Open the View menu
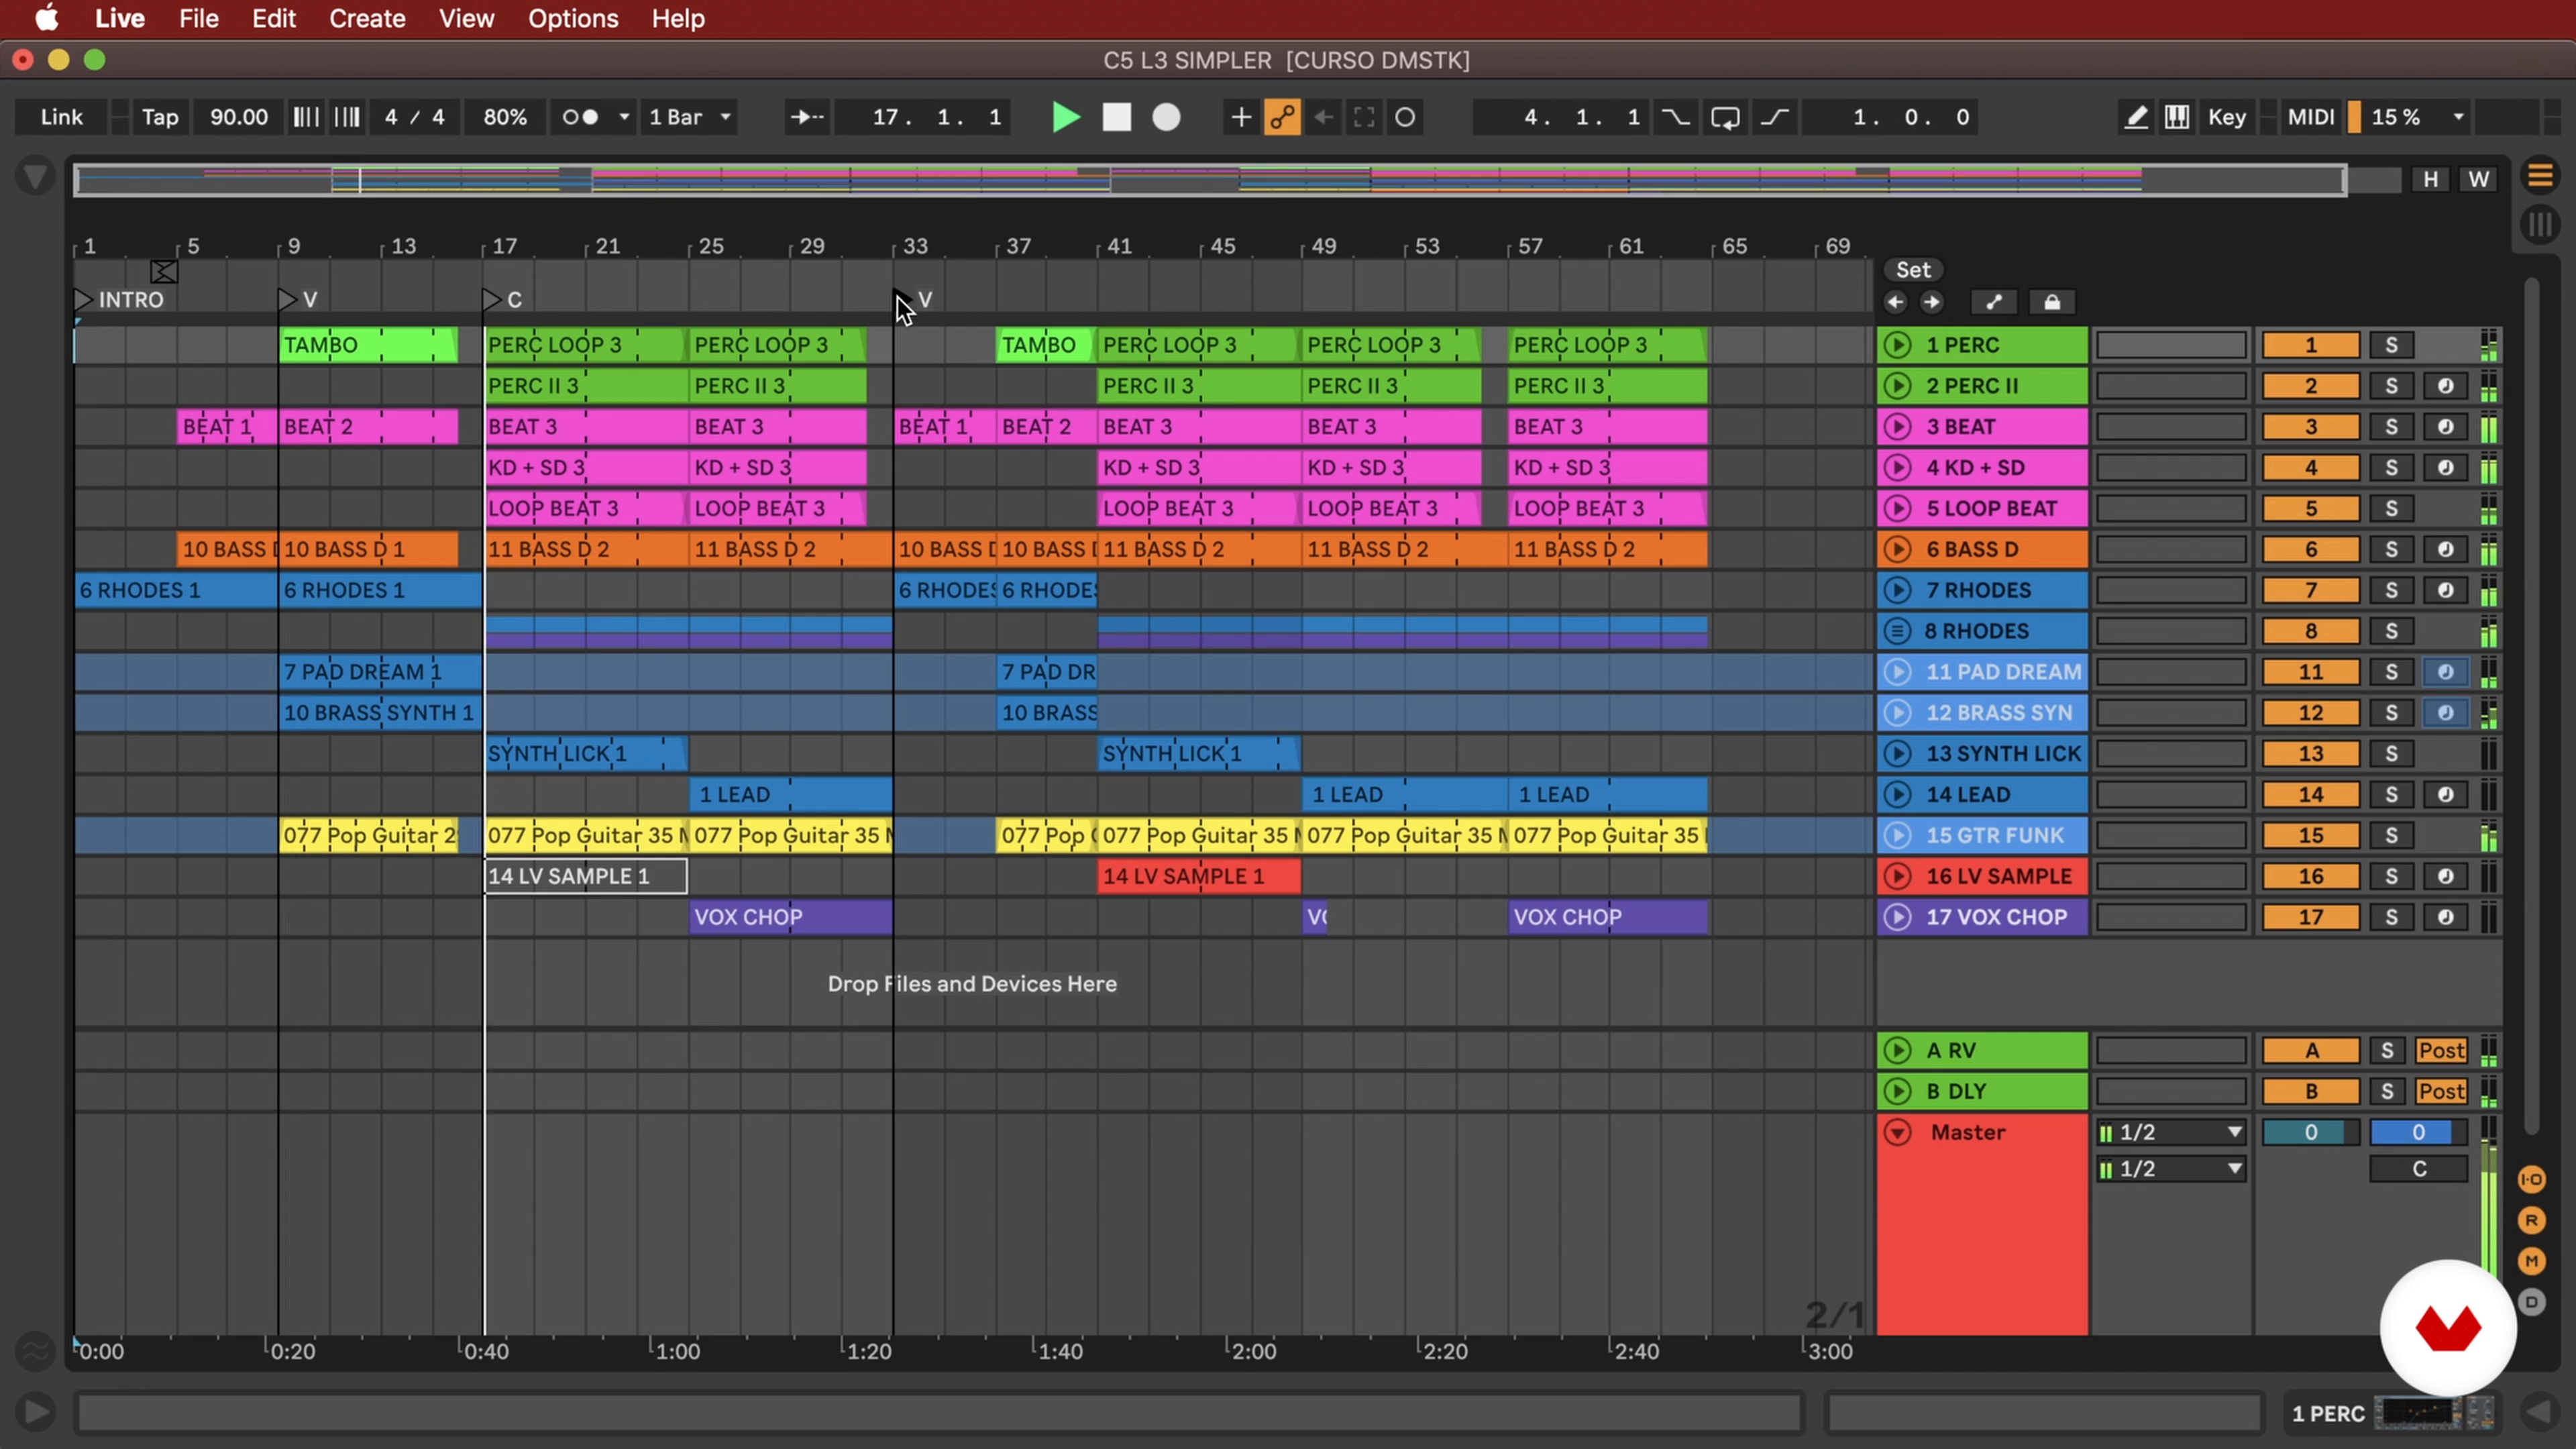This screenshot has height=1449, width=2576. (466, 18)
